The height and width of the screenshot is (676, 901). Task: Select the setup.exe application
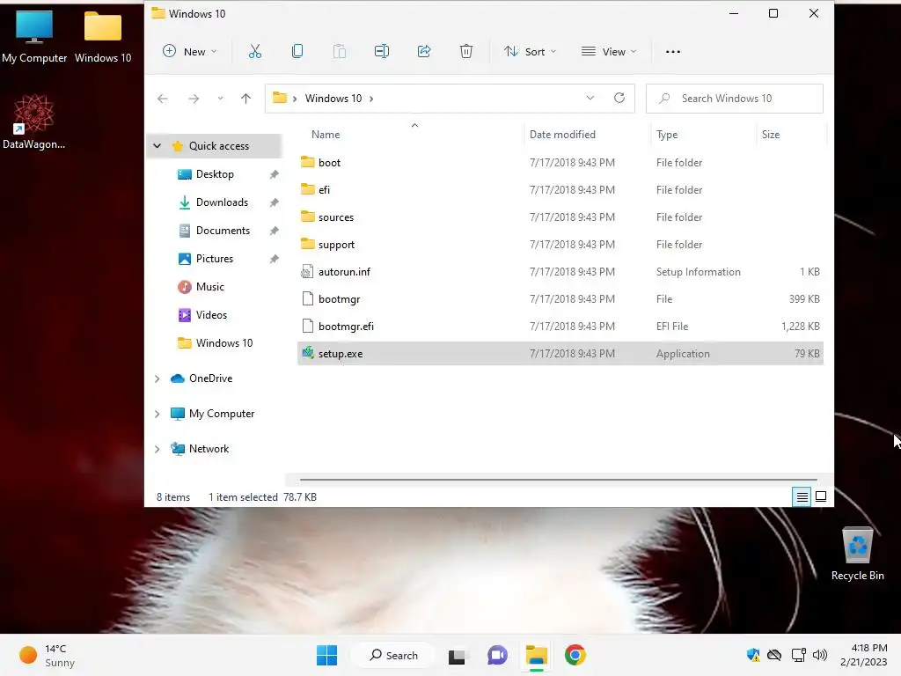coord(560,354)
